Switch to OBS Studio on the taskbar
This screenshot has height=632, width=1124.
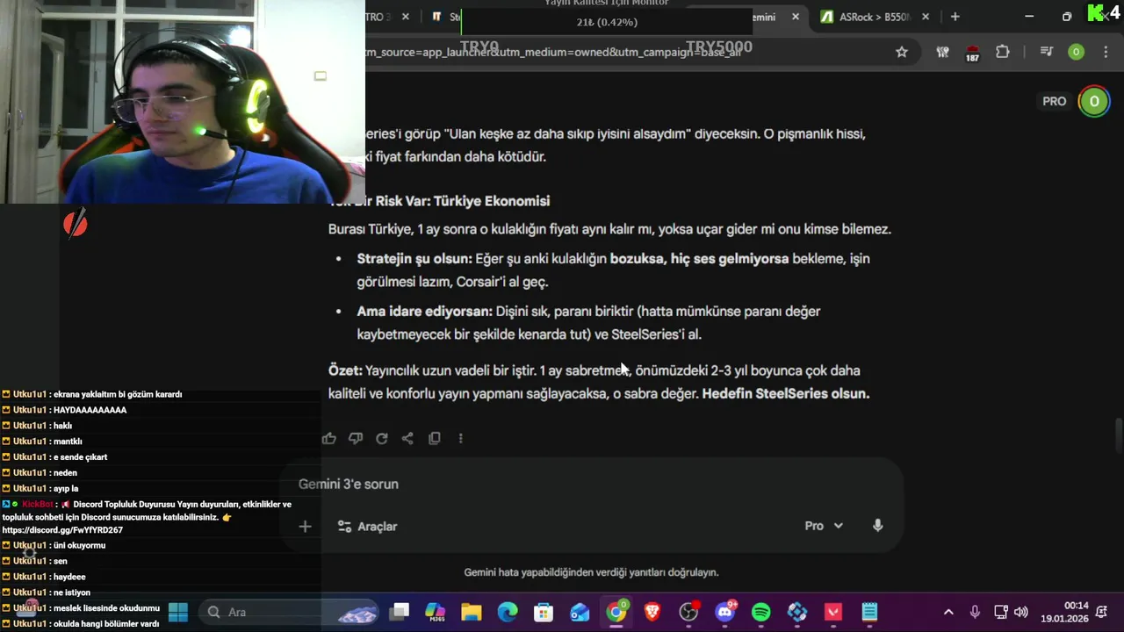688,612
